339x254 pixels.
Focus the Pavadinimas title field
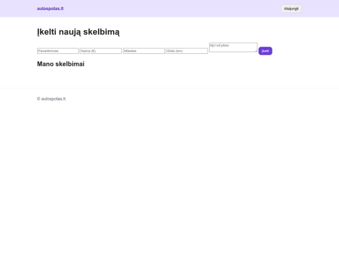pyautogui.click(x=58, y=51)
